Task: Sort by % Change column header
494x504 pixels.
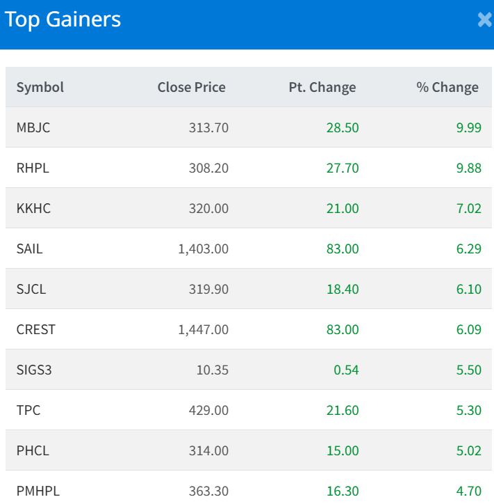Action: point(447,87)
